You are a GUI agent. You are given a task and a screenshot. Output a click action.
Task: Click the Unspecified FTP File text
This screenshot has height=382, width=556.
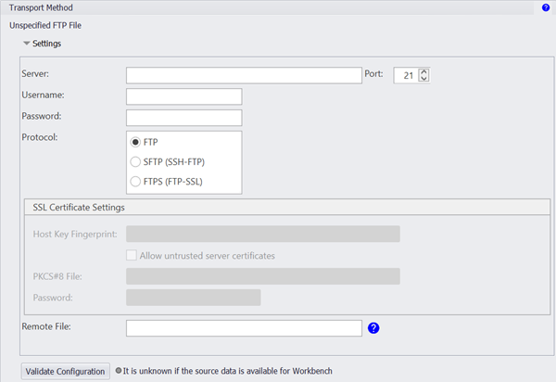coord(45,26)
